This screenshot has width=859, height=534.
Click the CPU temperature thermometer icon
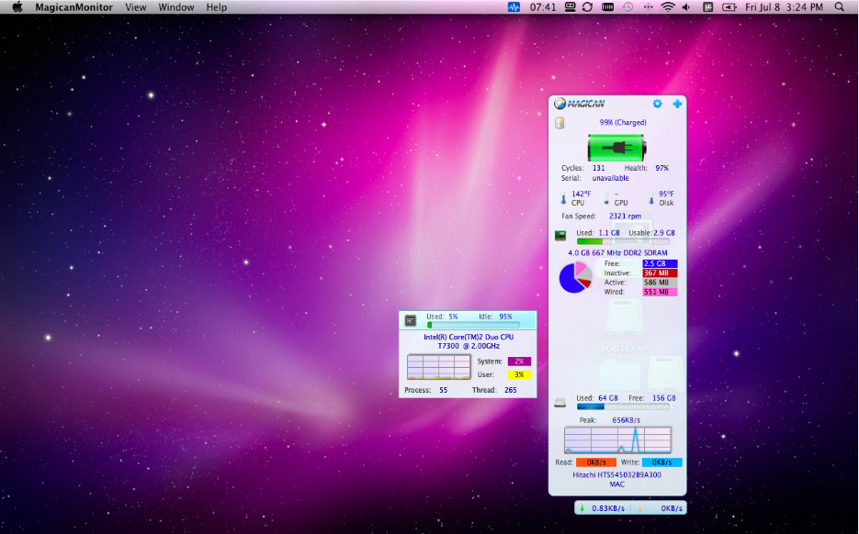(563, 198)
